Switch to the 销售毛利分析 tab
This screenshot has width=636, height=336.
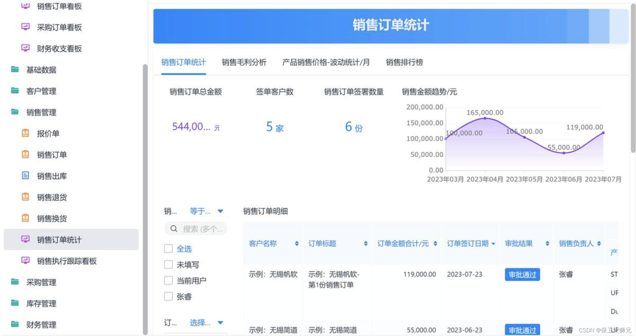tap(244, 63)
